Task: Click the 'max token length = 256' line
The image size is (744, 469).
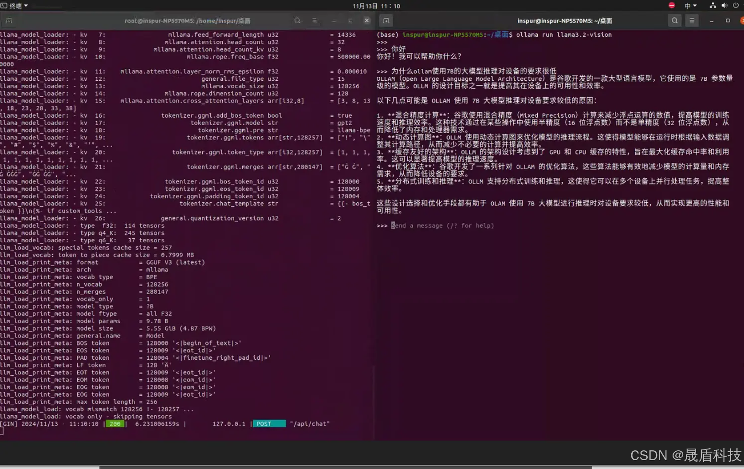Action: tap(79, 402)
